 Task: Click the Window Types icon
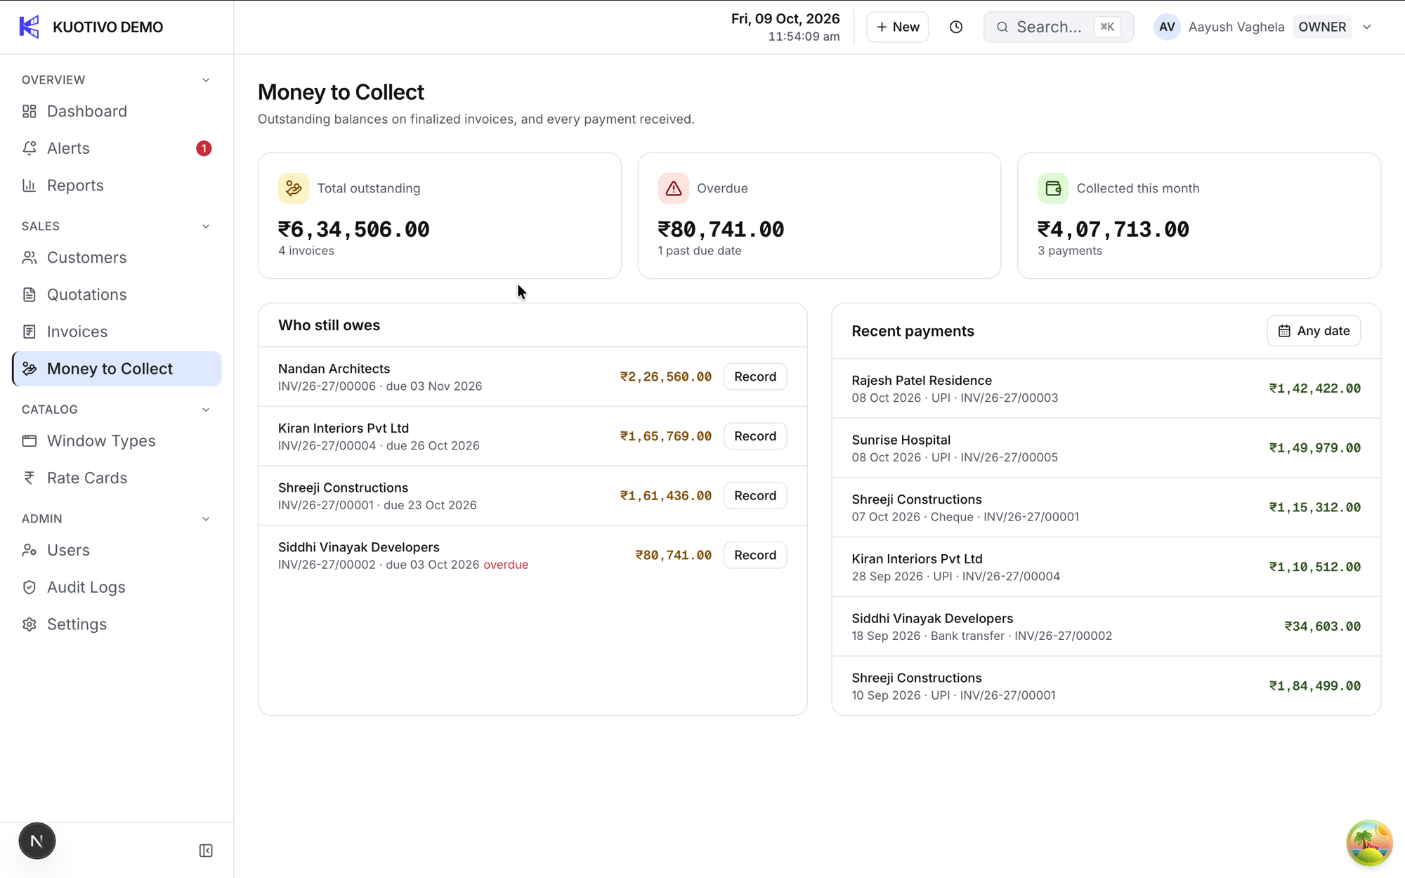[30, 441]
